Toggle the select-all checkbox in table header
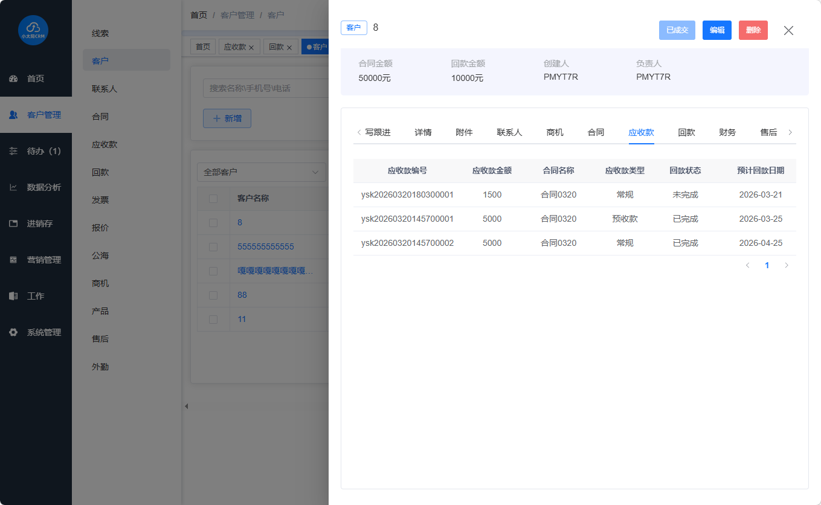Screen dimensions: 821x505 click(213, 198)
